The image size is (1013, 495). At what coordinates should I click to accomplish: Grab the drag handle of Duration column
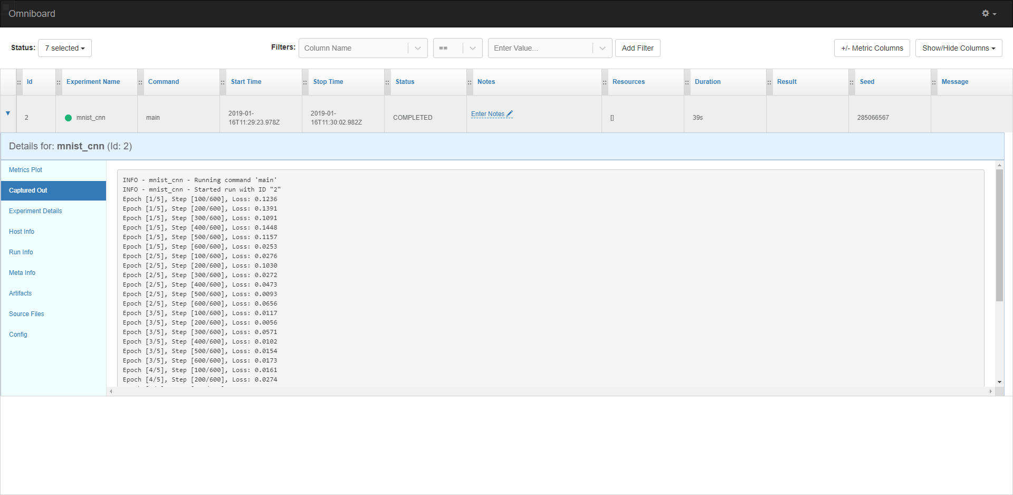(687, 82)
